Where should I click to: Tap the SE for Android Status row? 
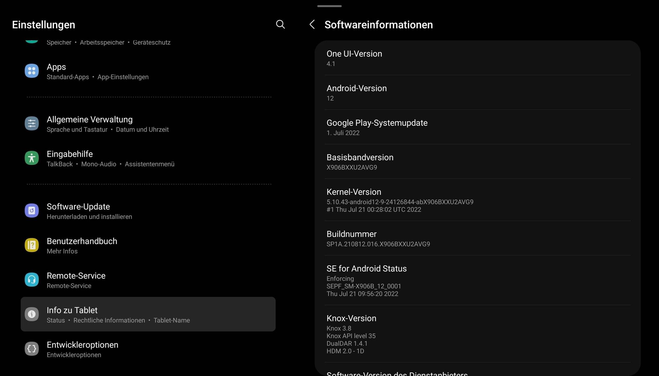coord(477,280)
